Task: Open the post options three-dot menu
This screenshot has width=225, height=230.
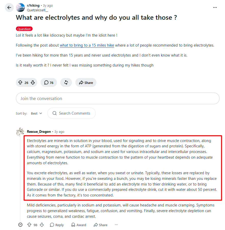Action: tap(215, 7)
